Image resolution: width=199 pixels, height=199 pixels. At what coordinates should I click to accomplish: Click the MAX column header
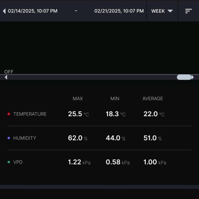pos(78,99)
